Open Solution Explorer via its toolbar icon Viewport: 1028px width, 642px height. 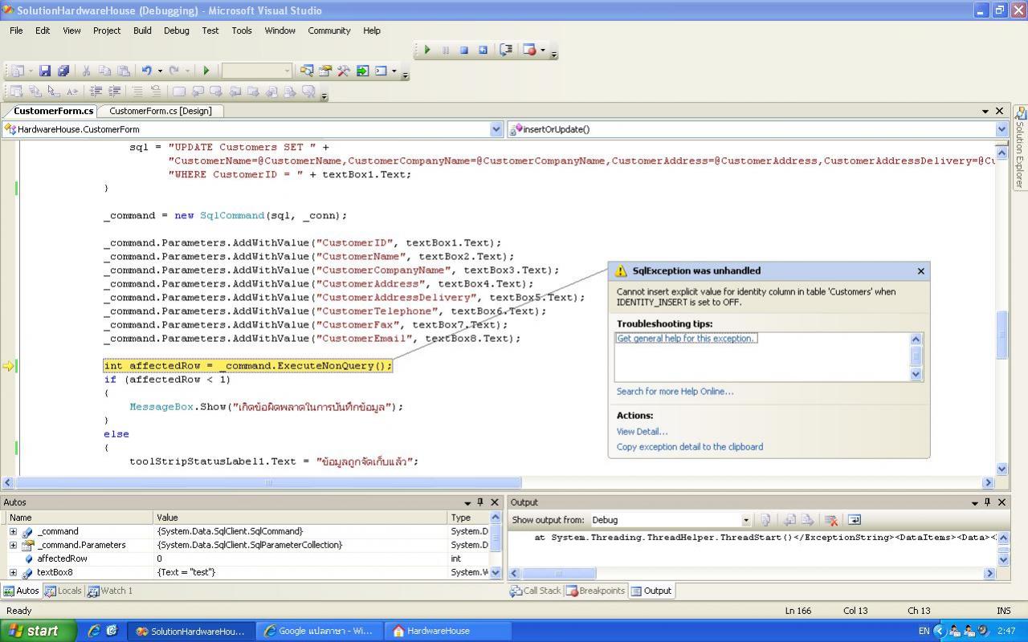(307, 71)
